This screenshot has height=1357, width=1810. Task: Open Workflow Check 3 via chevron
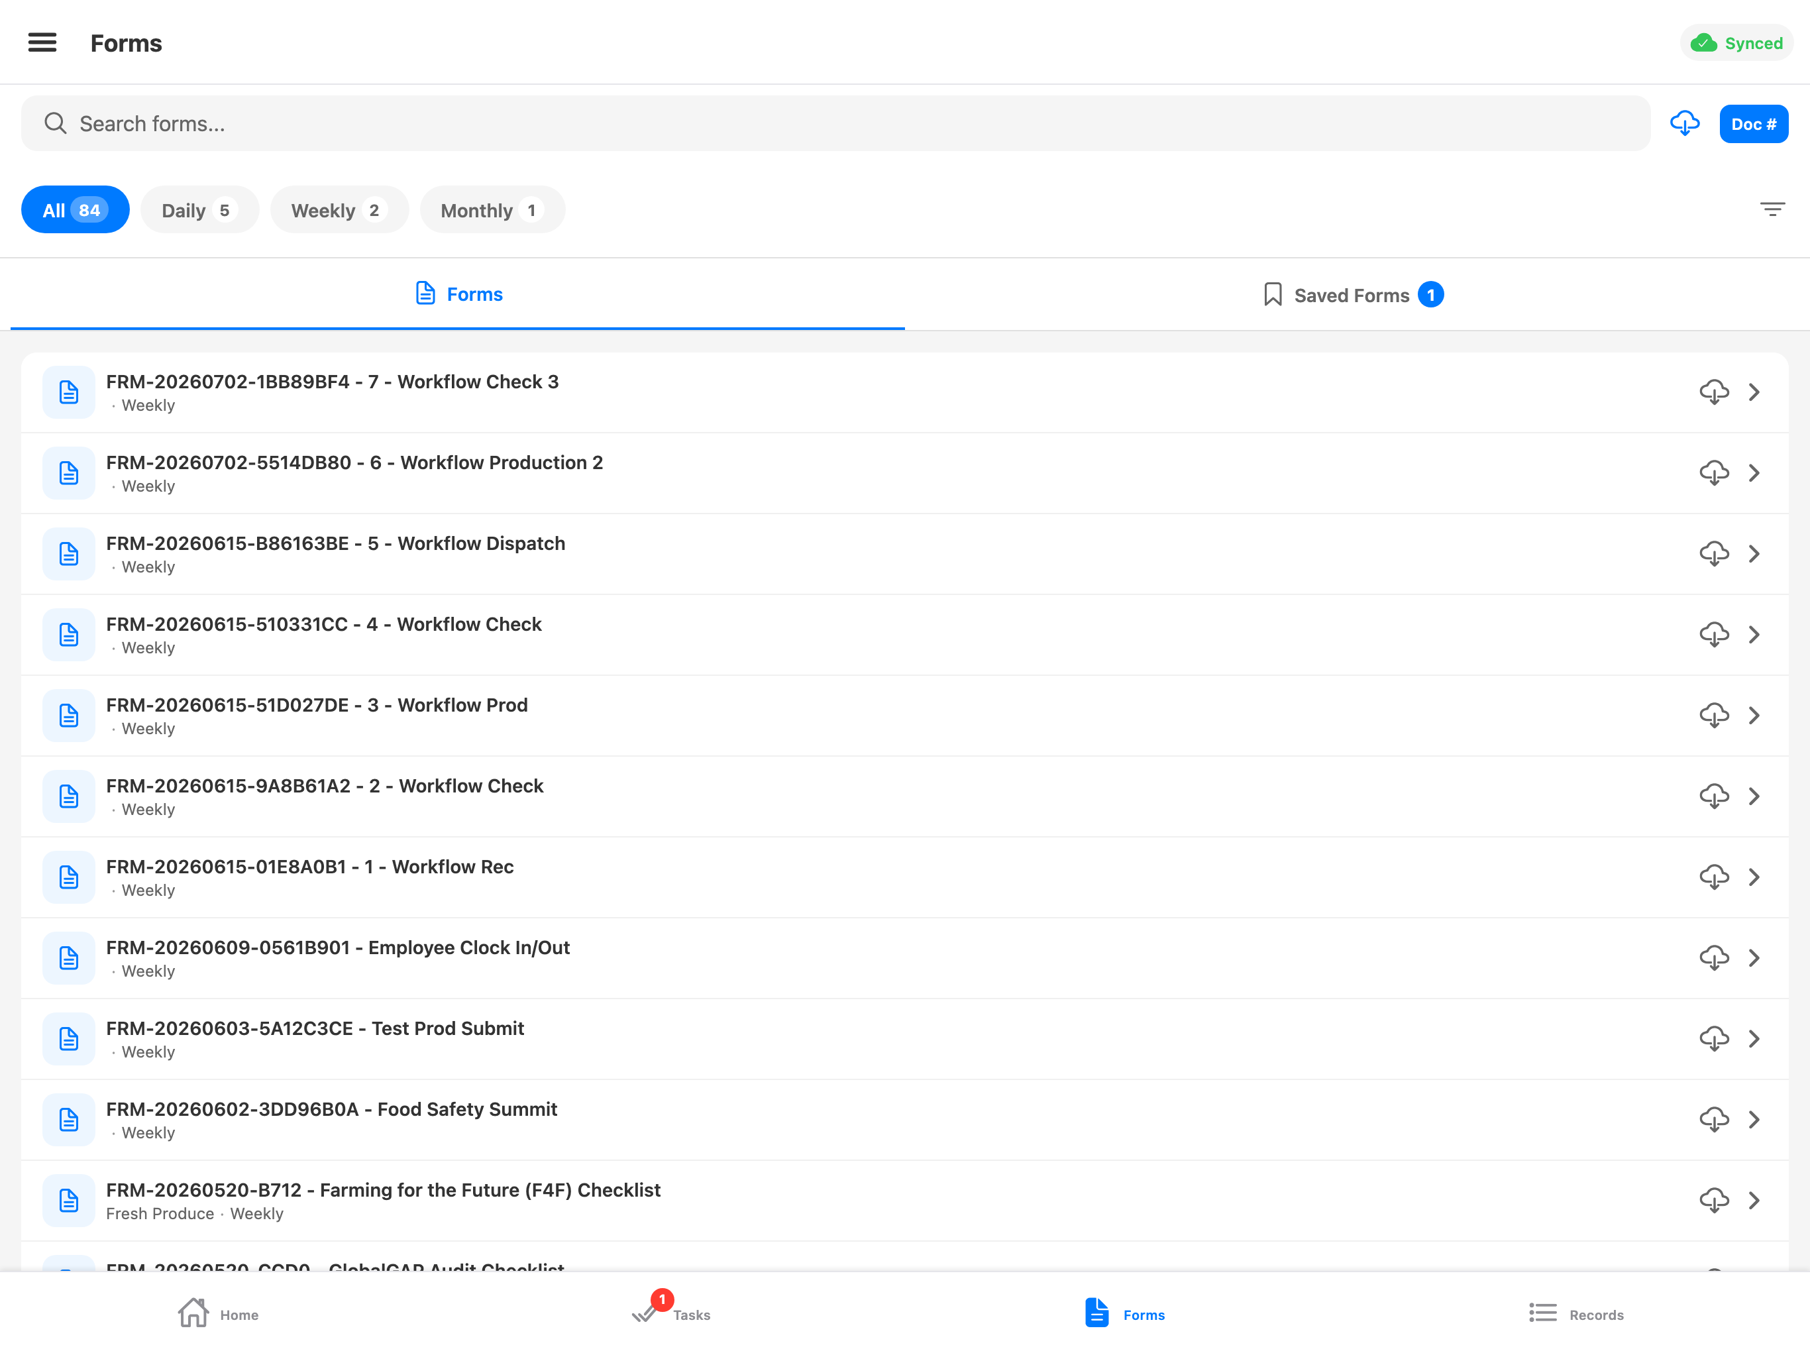(x=1754, y=392)
